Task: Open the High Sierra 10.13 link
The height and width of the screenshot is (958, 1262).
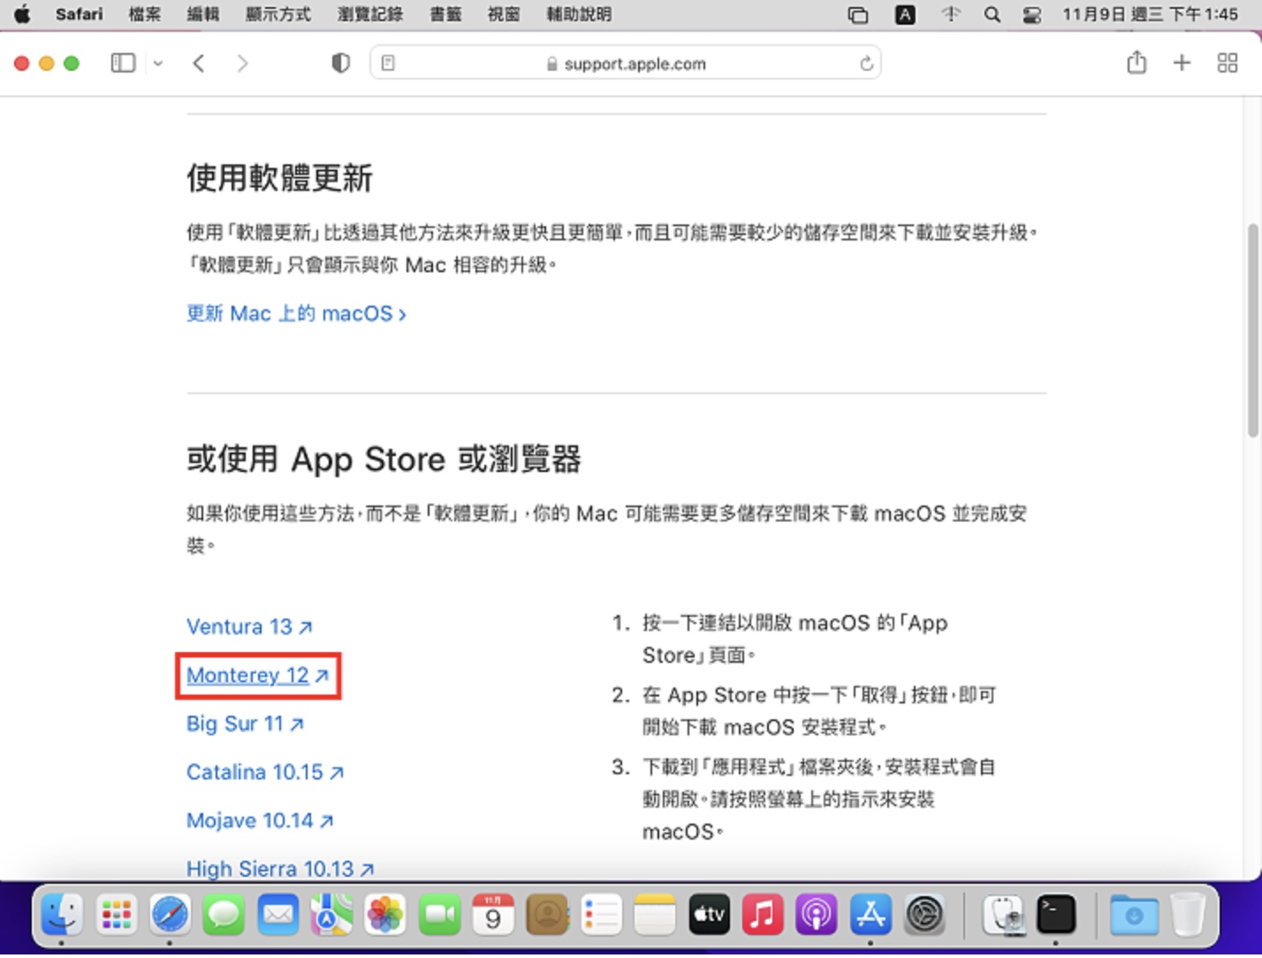Action: [280, 869]
